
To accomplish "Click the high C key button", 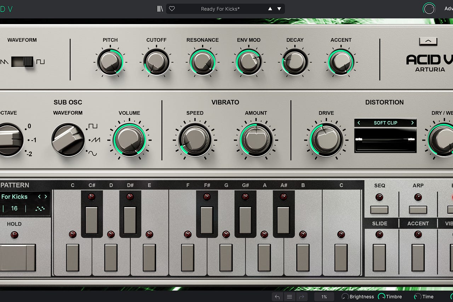I will 341,258.
